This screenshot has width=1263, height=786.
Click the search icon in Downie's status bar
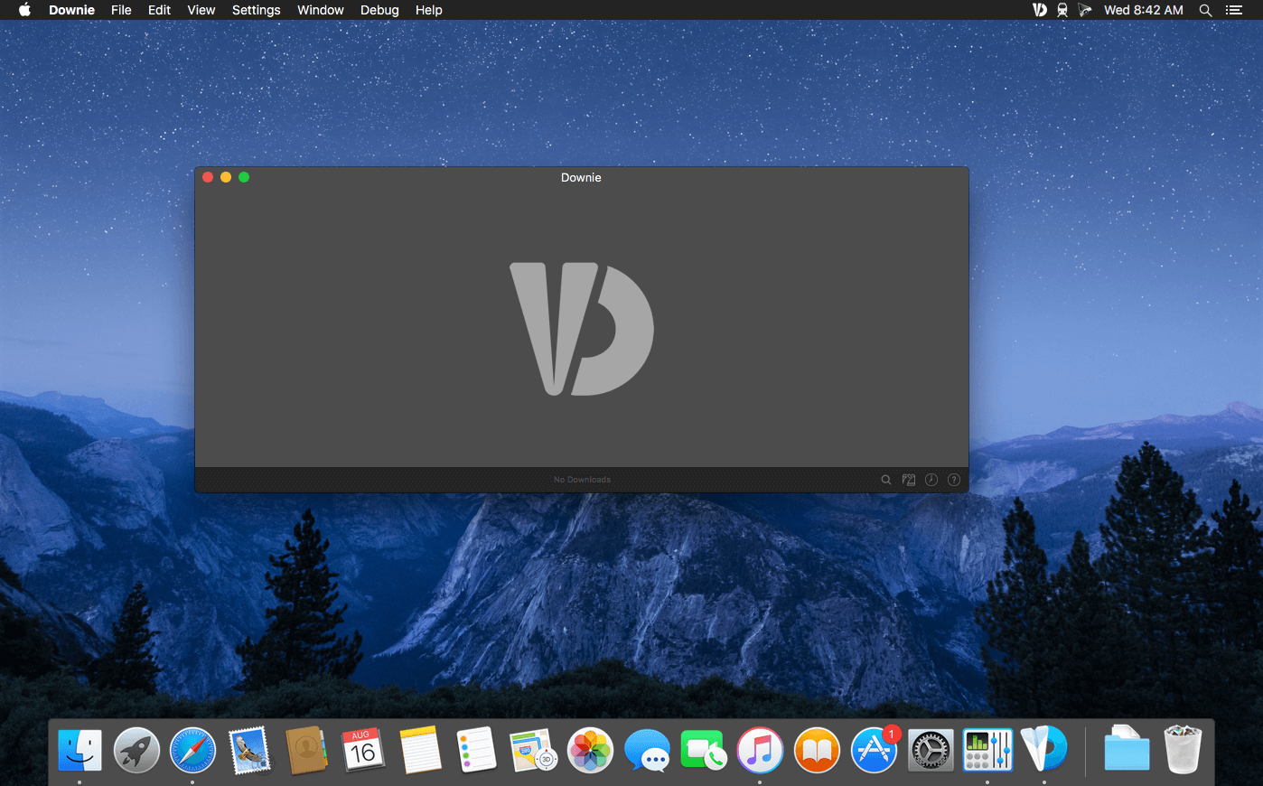click(886, 480)
